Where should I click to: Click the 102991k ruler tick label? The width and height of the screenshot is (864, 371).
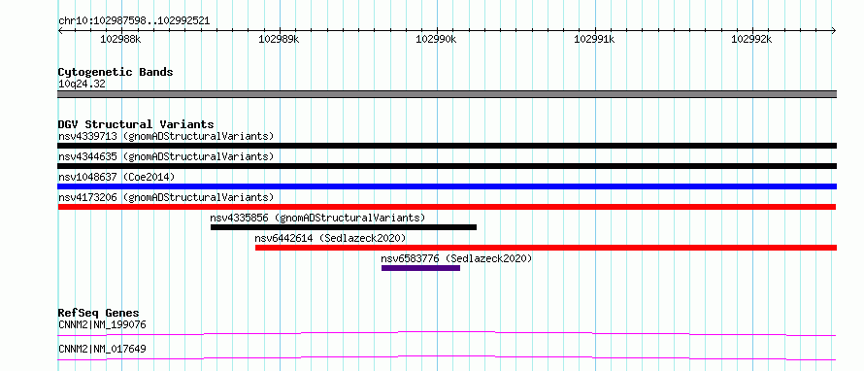point(594,39)
